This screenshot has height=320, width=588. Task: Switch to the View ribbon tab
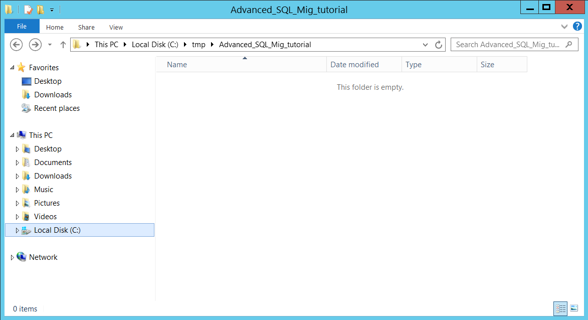(x=116, y=28)
